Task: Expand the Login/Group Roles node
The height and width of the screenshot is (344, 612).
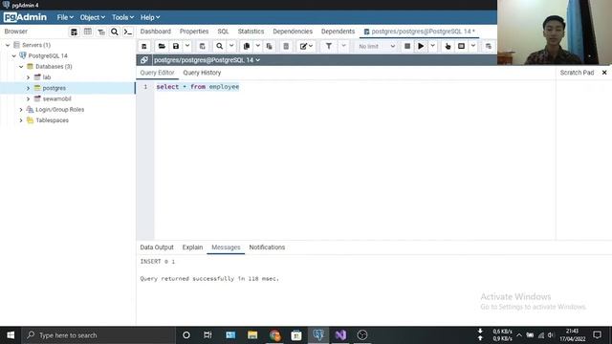Action: 21,110
